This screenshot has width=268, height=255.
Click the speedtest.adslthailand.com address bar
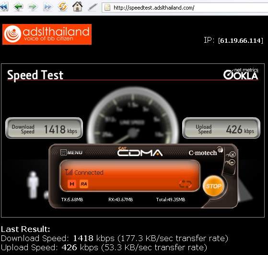pyautogui.click(x=185, y=8)
